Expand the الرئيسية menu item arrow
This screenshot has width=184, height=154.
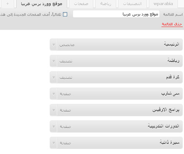click(54, 45)
